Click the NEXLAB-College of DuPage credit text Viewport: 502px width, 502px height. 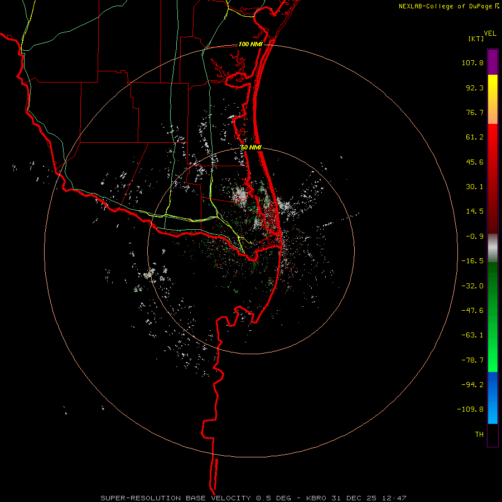(x=448, y=6)
